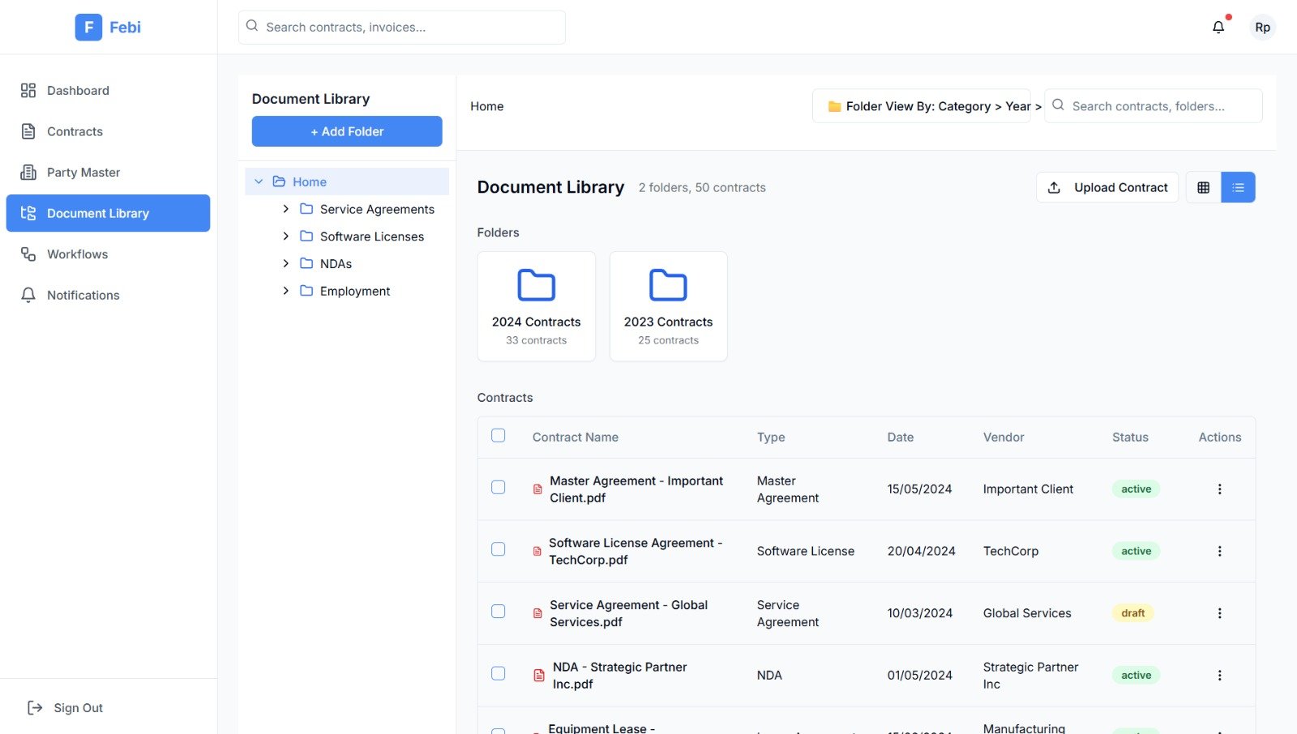Check the select-all contracts checkbox
Screen dimensions: 1297x734
tap(498, 435)
